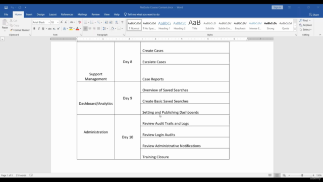Open the font name dropdown
This screenshot has width=323, height=182.
pyautogui.click(x=49, y=22)
